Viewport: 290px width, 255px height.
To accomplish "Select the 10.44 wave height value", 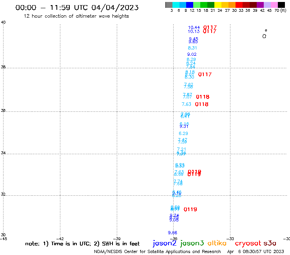I will pos(194,27).
